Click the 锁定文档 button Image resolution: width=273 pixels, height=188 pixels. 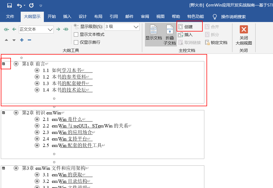(x=216, y=43)
